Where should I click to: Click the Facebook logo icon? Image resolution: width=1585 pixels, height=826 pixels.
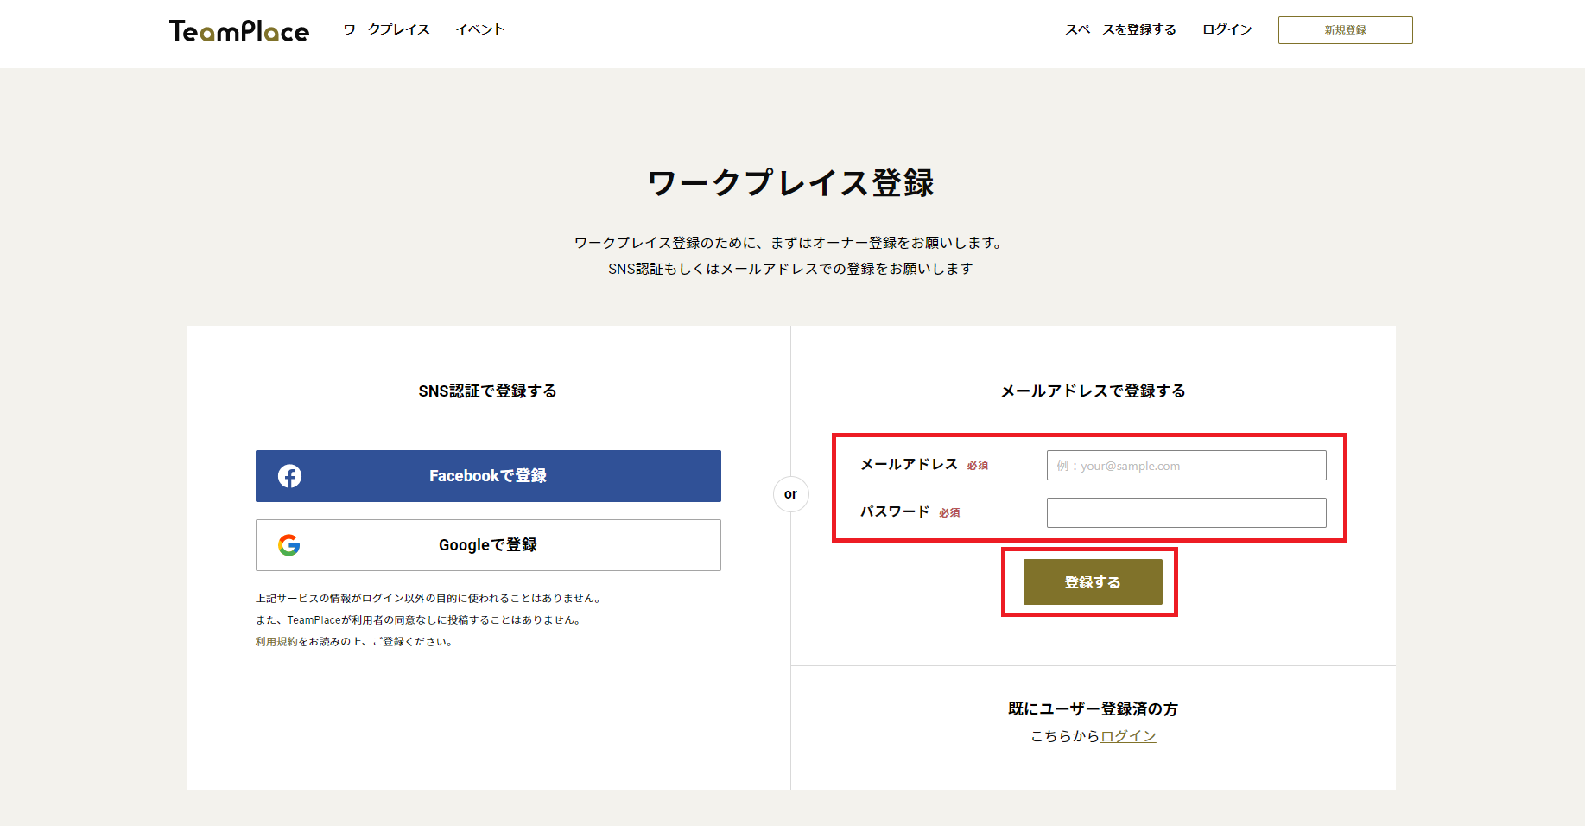coord(289,476)
